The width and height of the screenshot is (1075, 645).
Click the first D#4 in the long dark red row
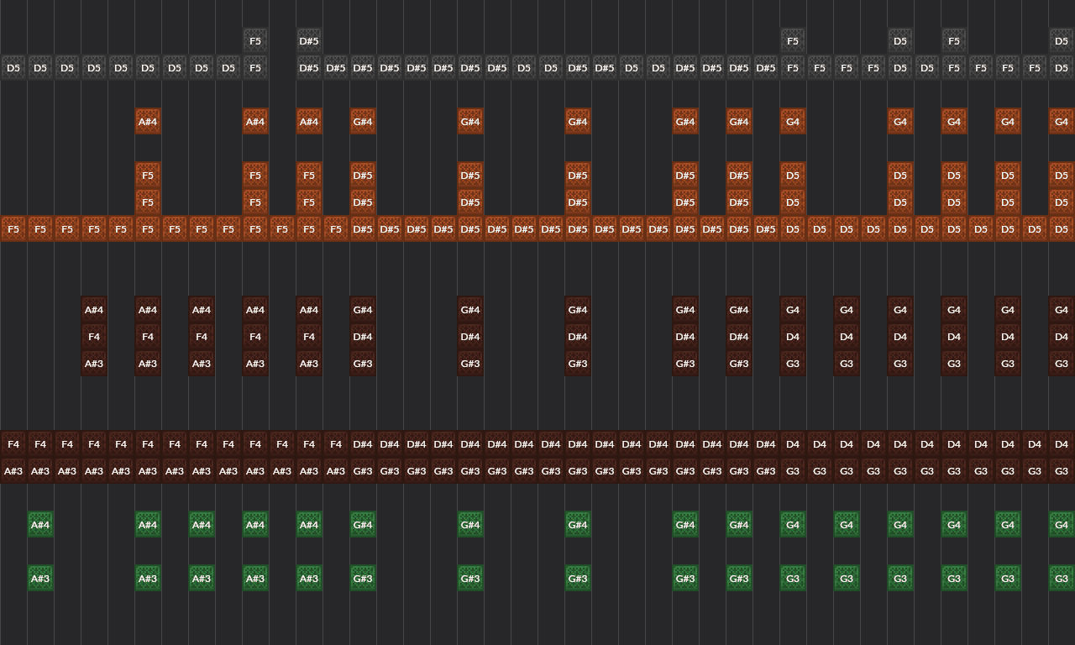pos(363,443)
